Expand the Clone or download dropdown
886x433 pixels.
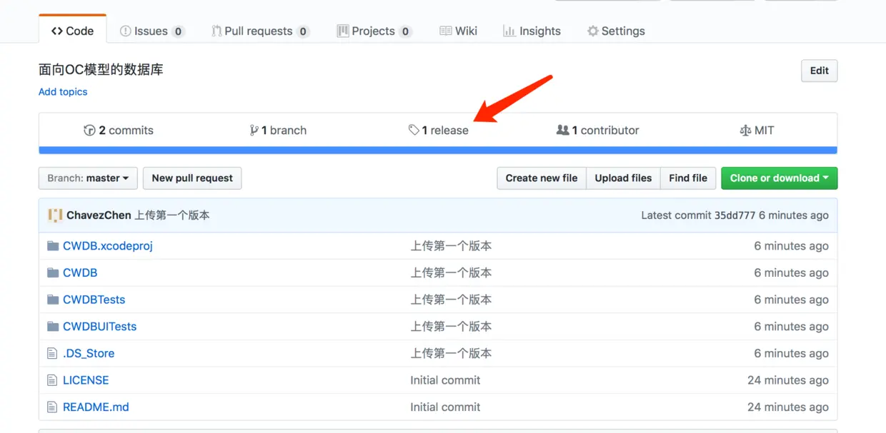tap(779, 178)
